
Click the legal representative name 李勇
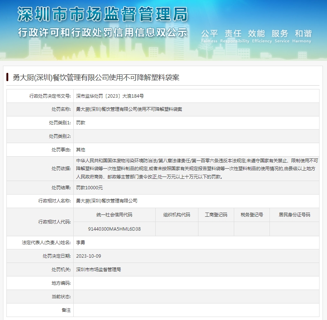tap(80, 243)
